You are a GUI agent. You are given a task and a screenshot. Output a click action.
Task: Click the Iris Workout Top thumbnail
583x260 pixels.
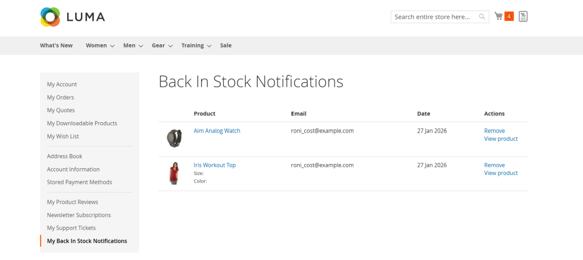point(174,173)
